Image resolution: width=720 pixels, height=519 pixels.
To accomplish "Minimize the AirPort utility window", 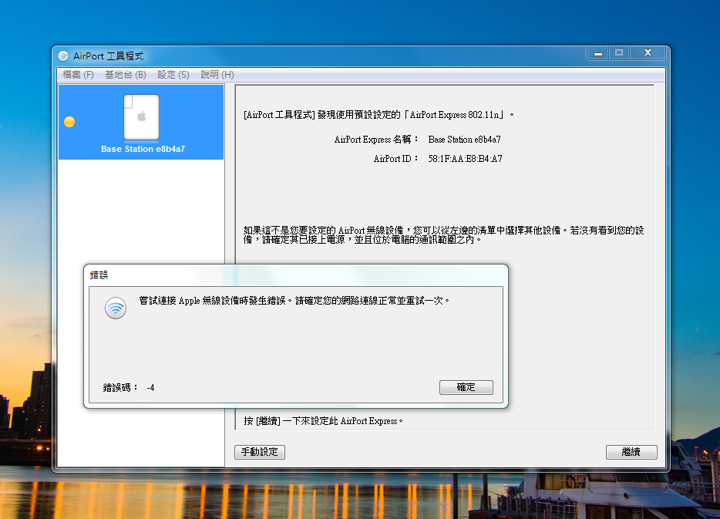I will pos(598,53).
